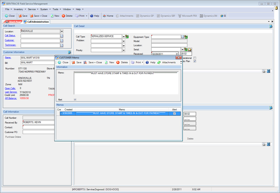
Task: Click Name link in Customer Information
Action: [8, 58]
